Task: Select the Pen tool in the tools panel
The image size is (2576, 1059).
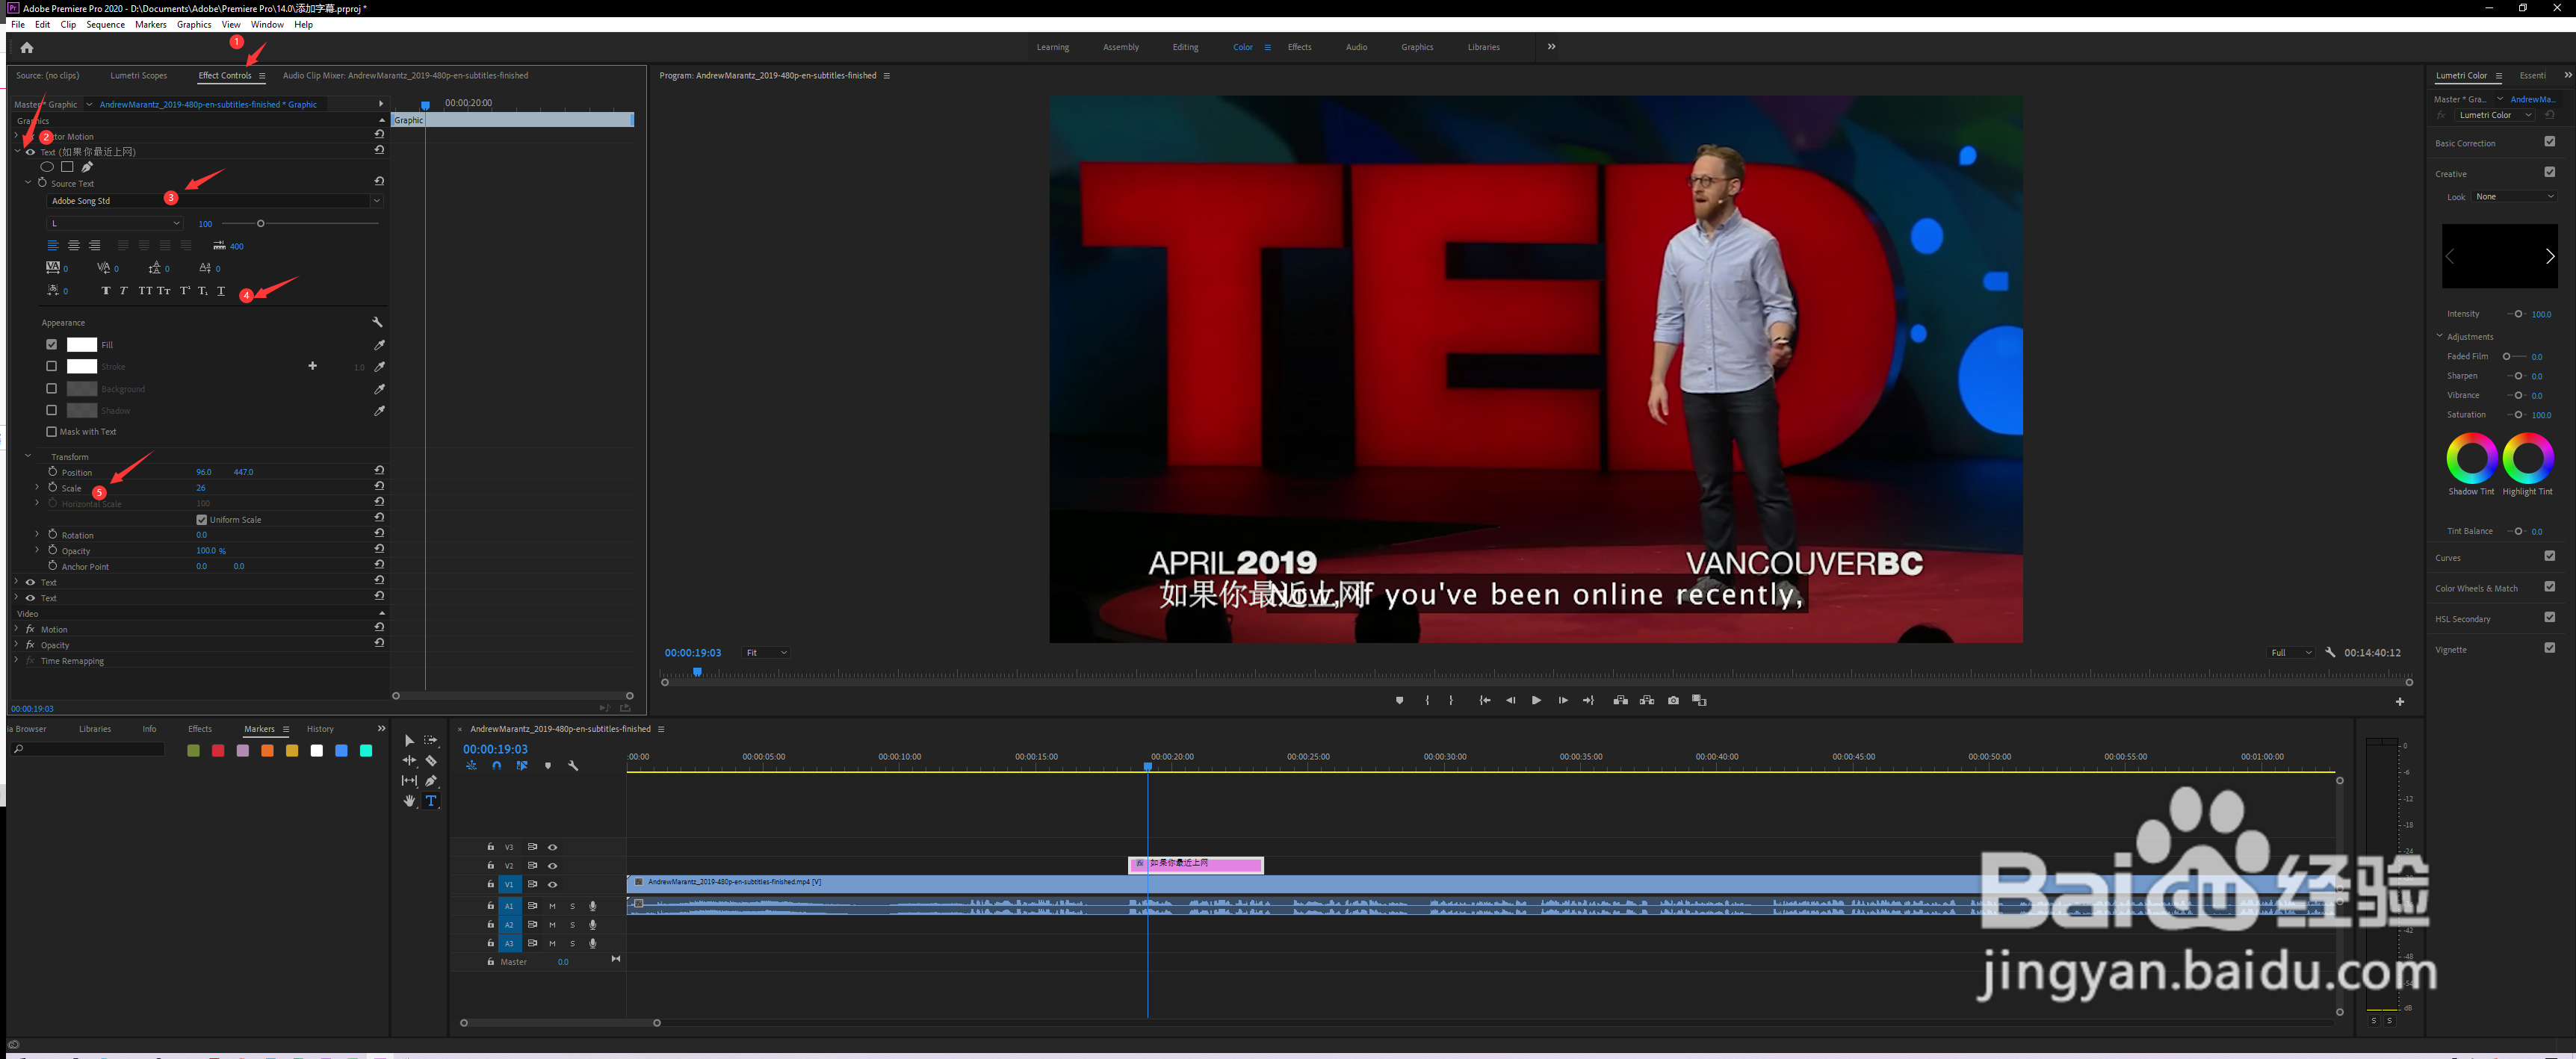Action: [431, 781]
